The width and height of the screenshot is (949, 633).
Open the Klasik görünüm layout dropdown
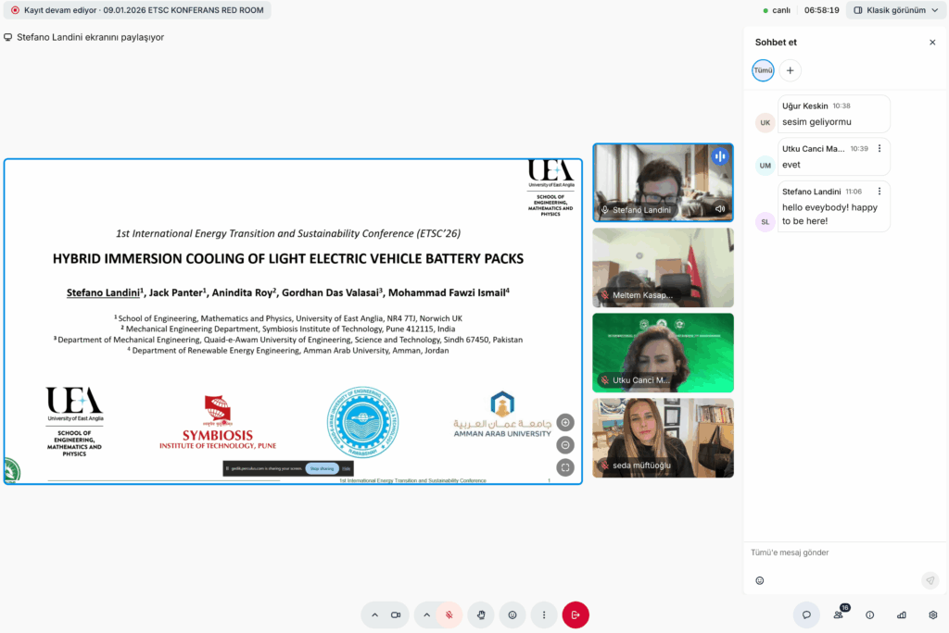(895, 10)
